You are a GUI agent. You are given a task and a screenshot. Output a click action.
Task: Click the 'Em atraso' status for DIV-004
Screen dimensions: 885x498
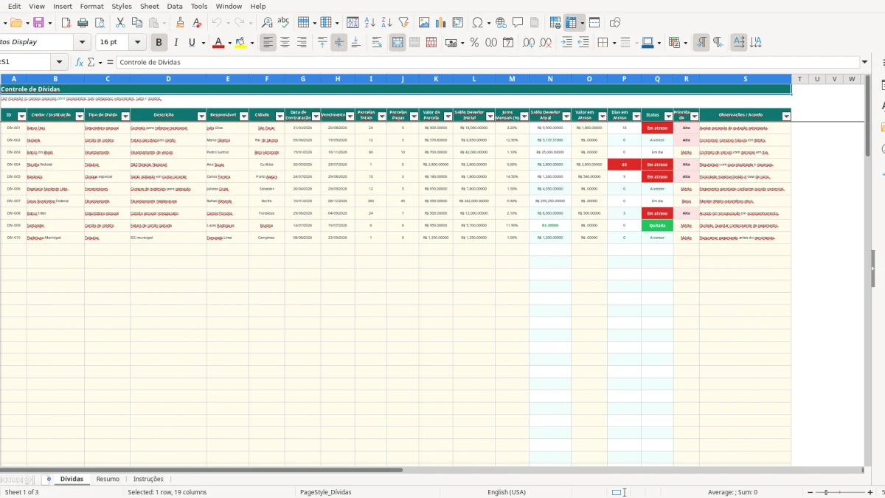coord(657,165)
